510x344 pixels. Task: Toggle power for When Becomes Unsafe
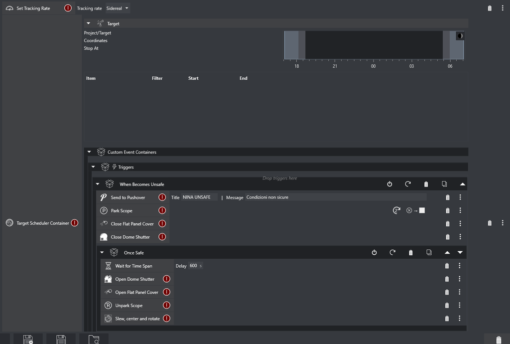(x=389, y=184)
